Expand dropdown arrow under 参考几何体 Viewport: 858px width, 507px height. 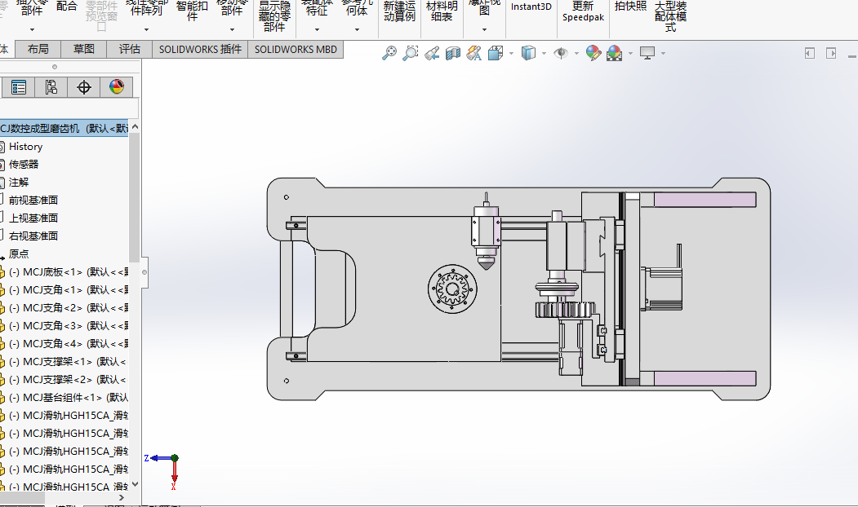tap(357, 29)
